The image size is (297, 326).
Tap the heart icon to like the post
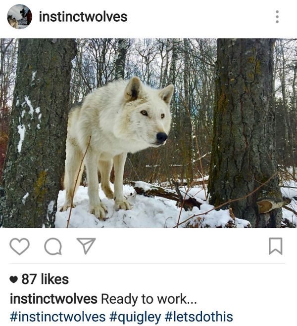point(19,246)
